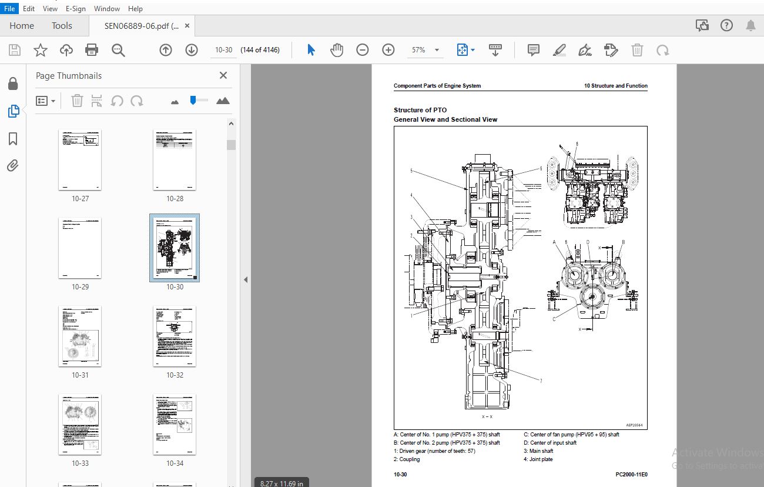Click the page layout icon in thumbnails toolbar
This screenshot has width=764, height=487.
(x=97, y=101)
